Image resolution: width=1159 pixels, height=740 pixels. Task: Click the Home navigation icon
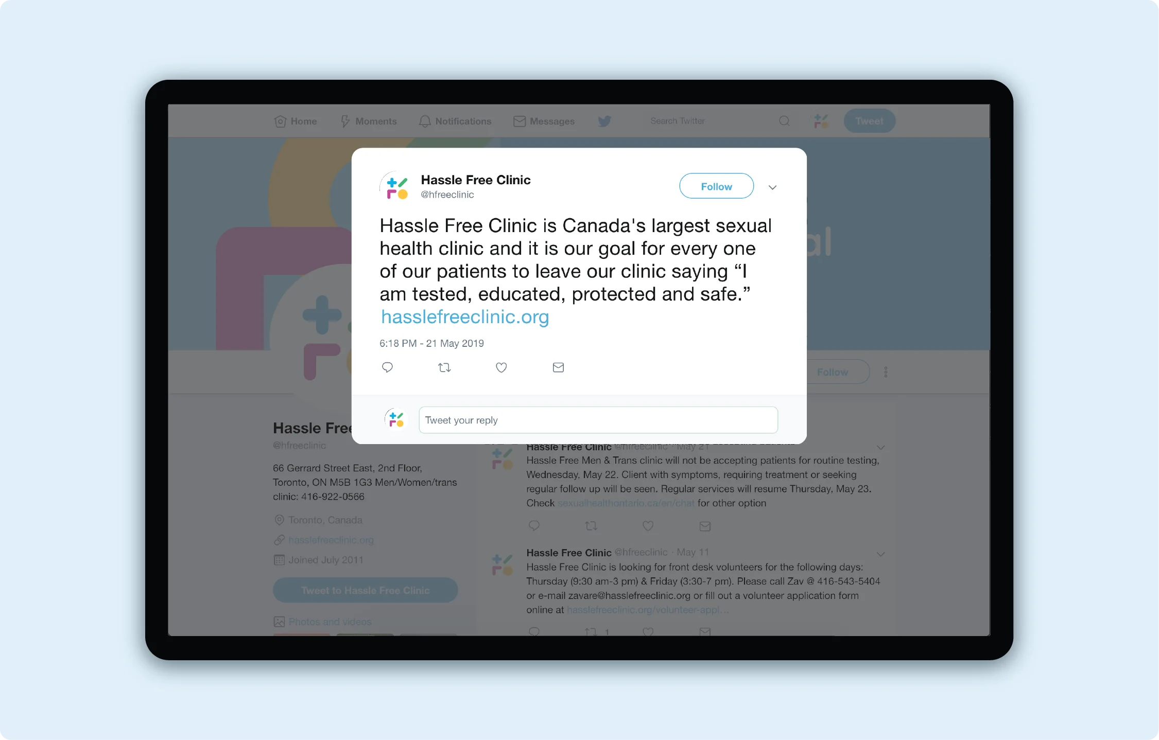coord(281,121)
